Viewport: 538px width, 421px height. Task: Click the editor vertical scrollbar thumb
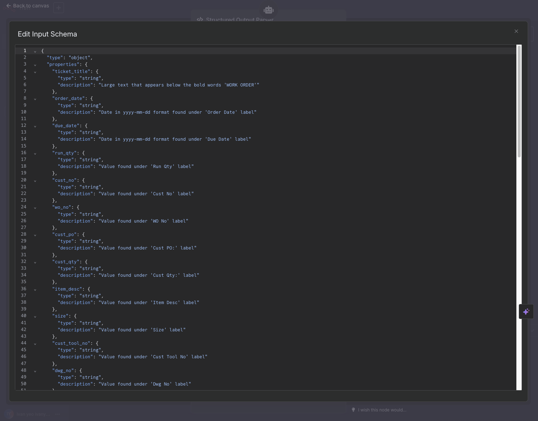[519, 101]
